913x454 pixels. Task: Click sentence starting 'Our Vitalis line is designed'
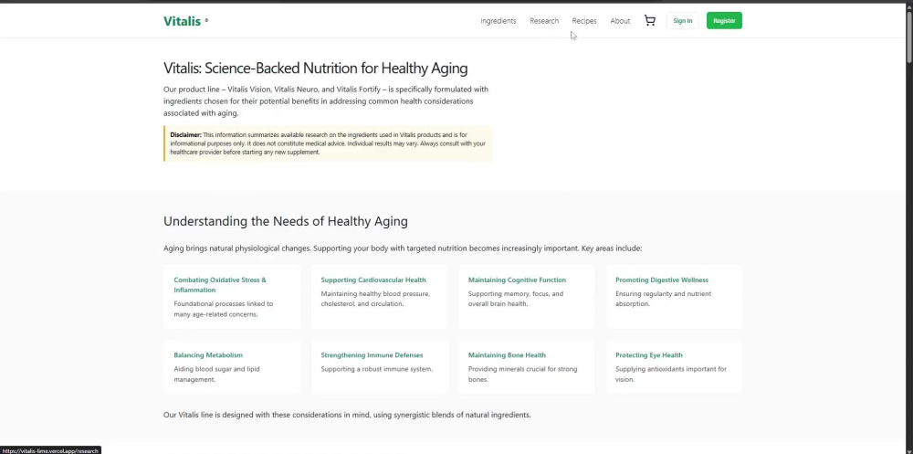coord(347,415)
